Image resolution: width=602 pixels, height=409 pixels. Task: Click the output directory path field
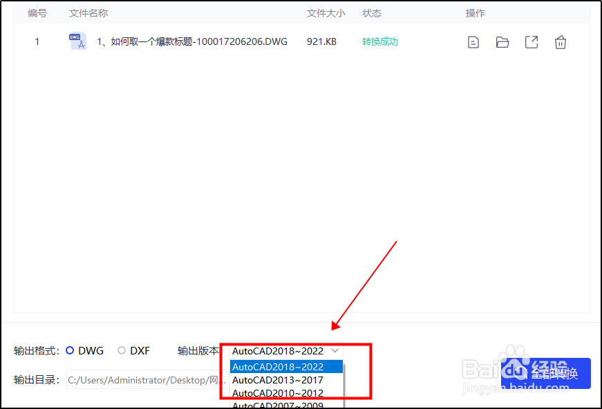(x=148, y=380)
